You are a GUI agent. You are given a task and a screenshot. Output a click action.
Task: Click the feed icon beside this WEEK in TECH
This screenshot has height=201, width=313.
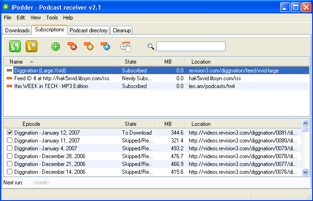[9, 86]
